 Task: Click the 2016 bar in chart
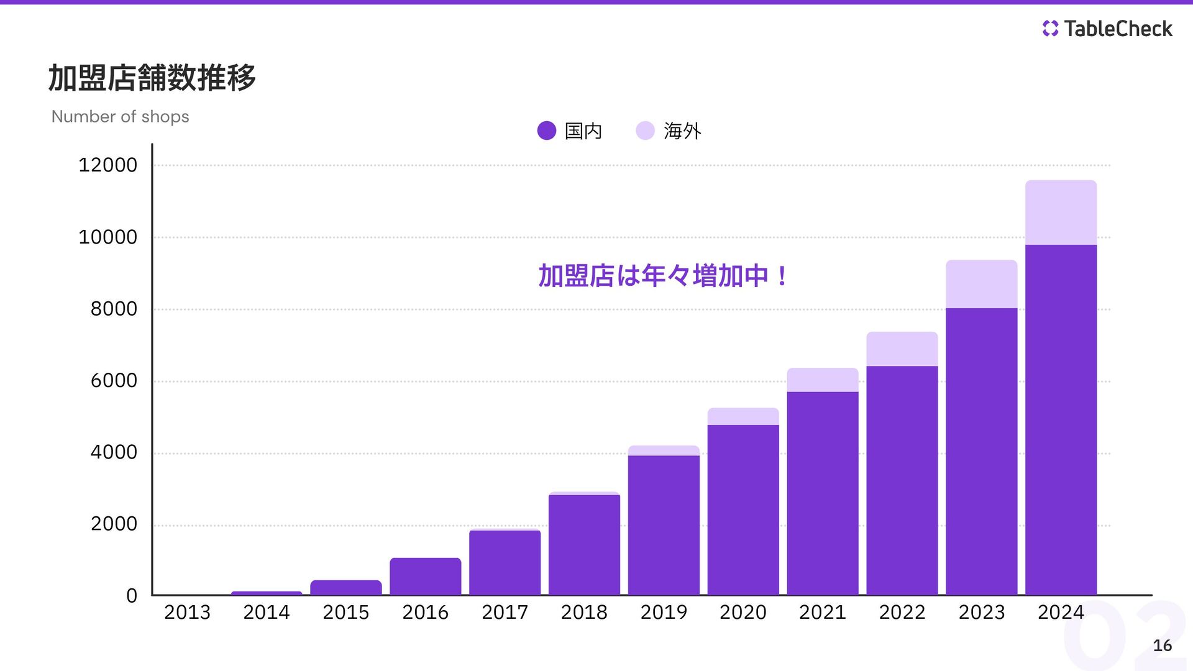click(425, 577)
